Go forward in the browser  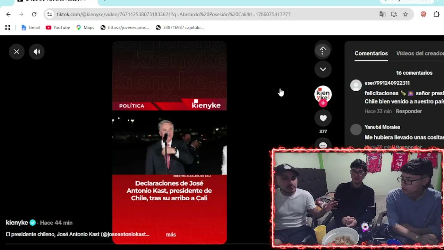[21, 14]
